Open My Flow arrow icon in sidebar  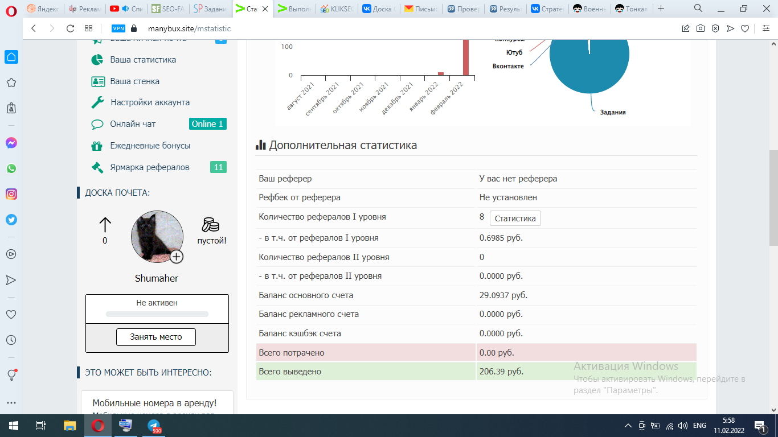click(x=11, y=279)
